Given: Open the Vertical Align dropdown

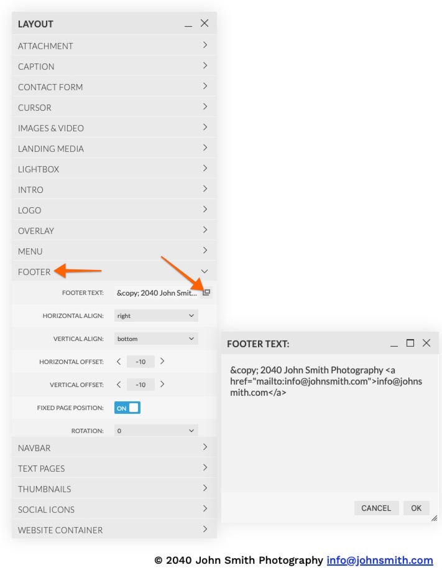Looking at the screenshot, I should coord(156,339).
